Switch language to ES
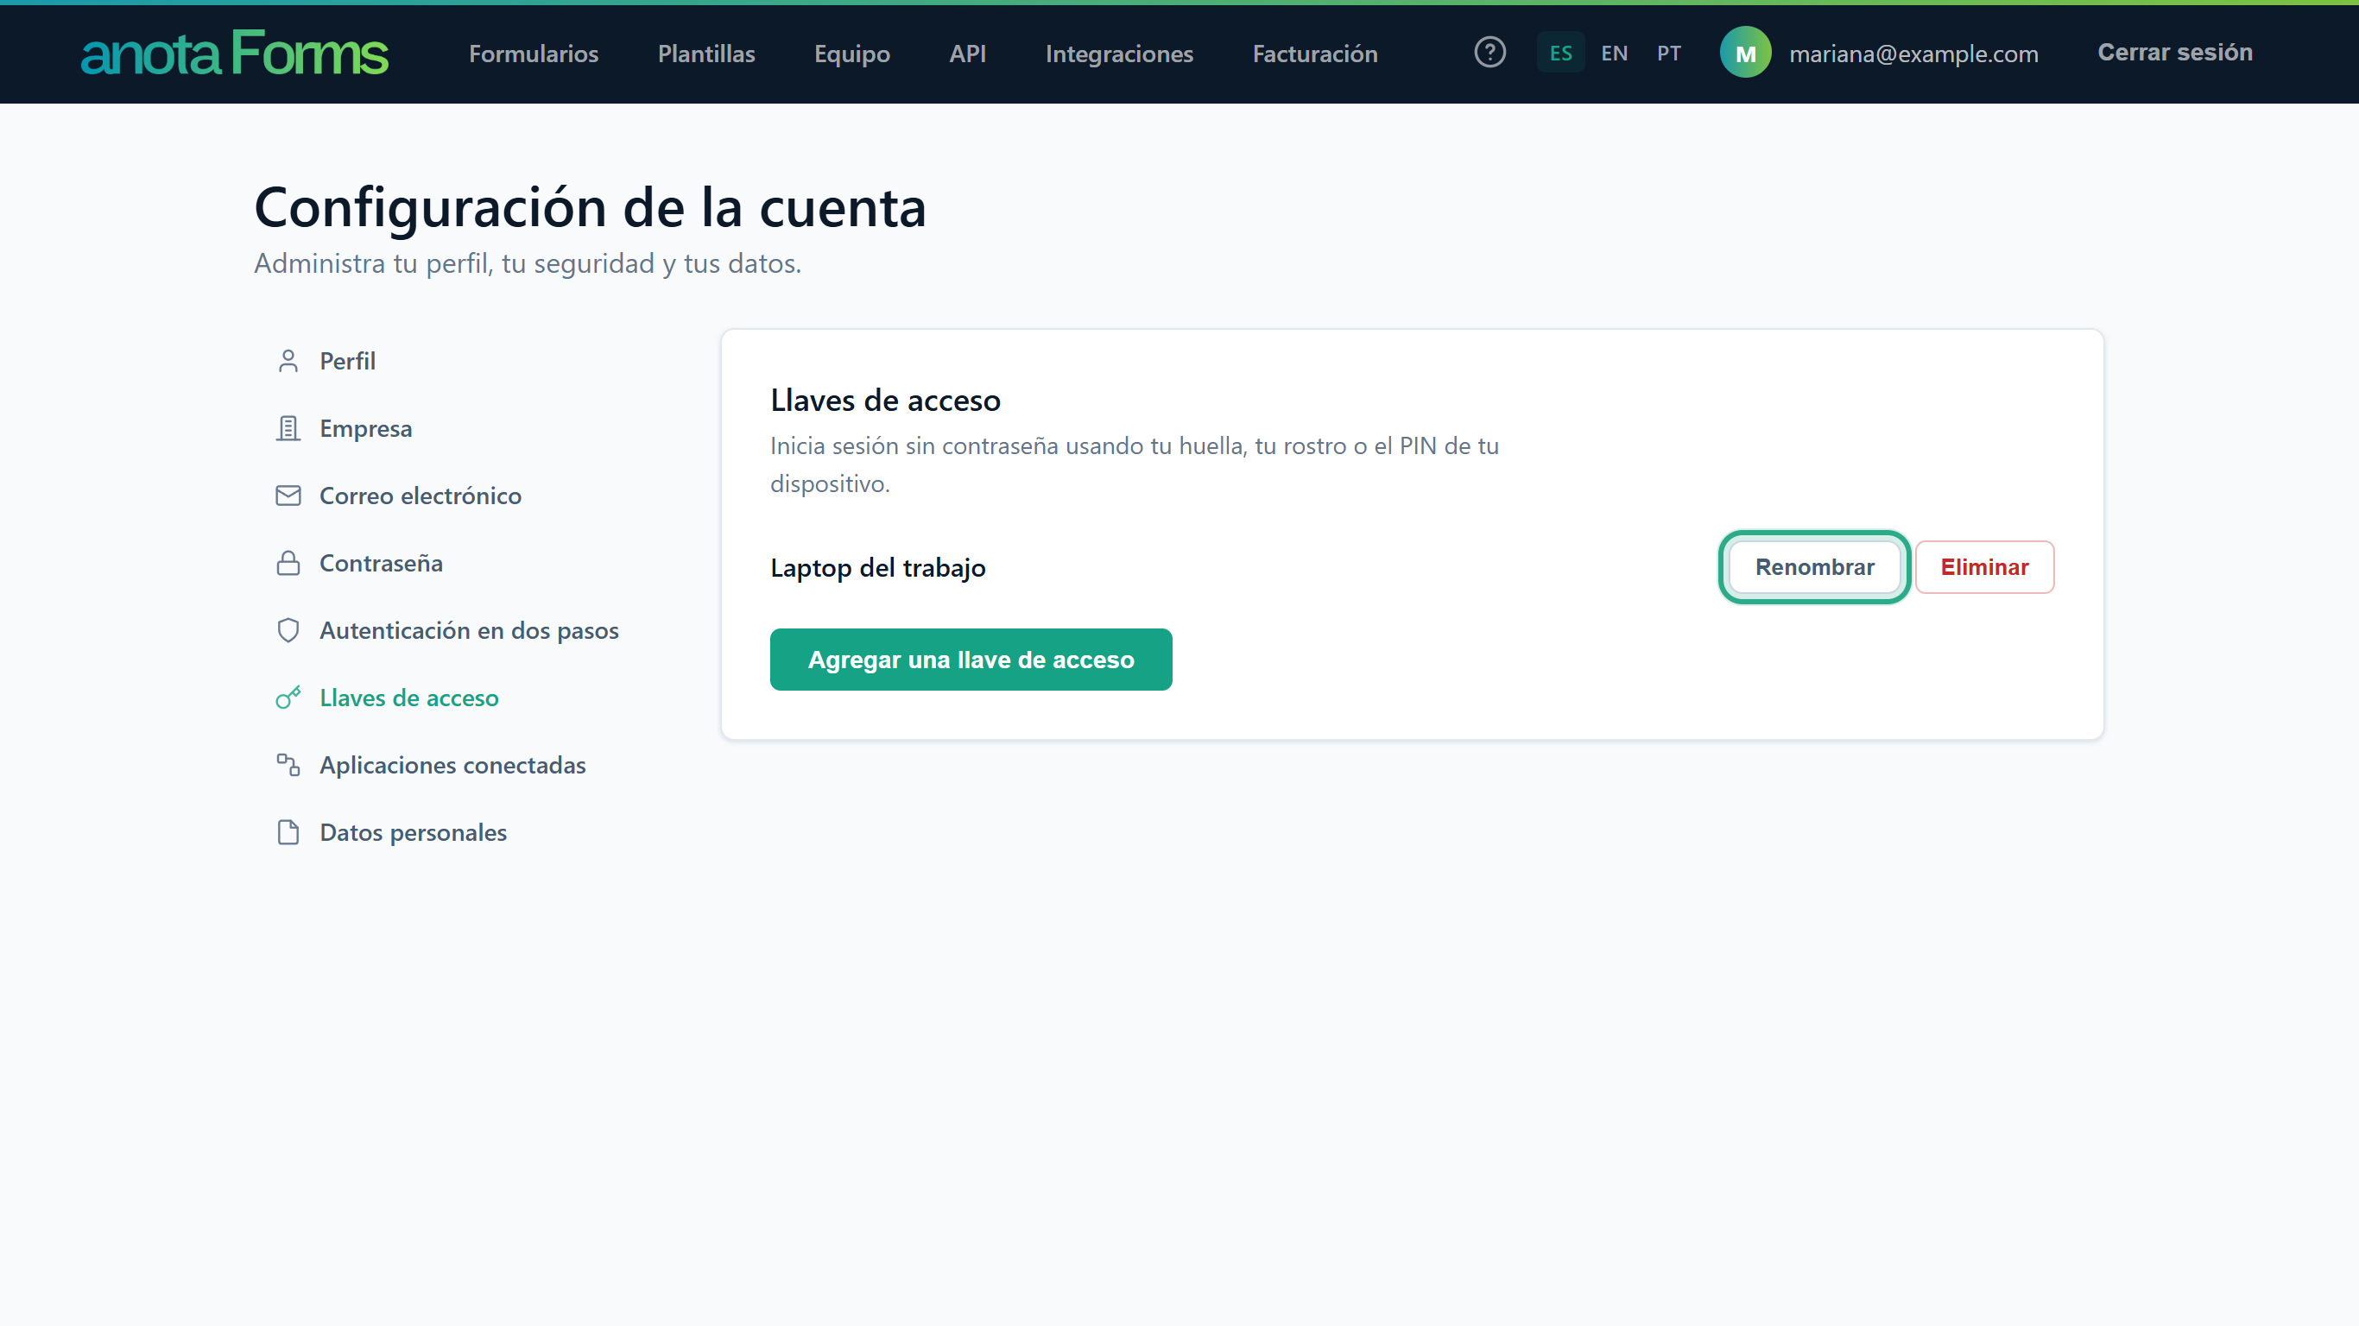 [1560, 54]
